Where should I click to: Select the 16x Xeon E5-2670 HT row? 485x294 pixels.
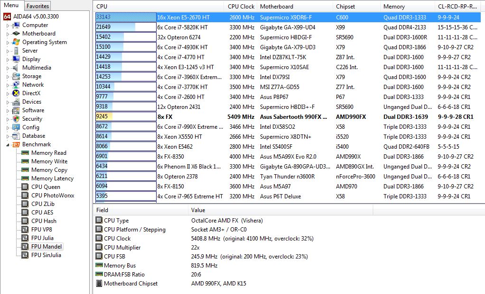288,18
